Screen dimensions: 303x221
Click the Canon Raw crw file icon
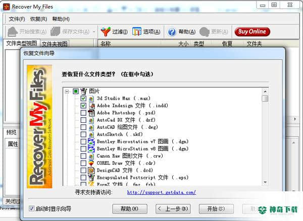(91, 156)
